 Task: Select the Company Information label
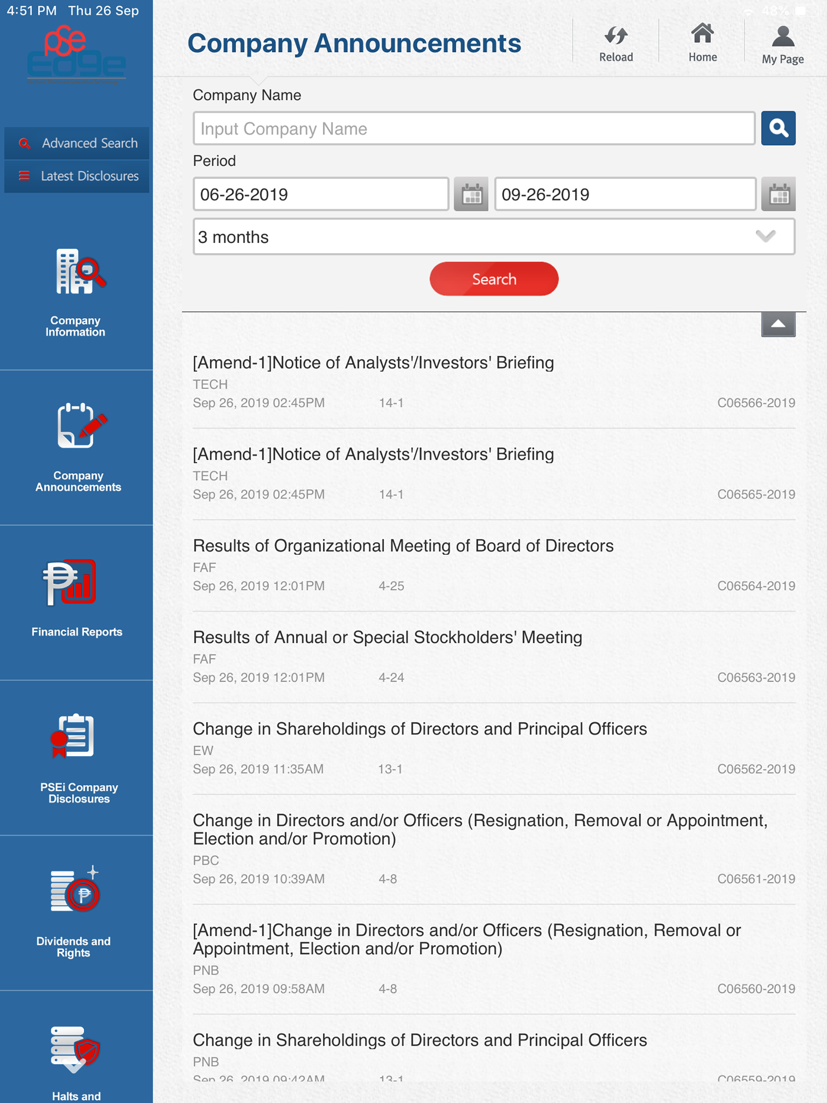76,326
